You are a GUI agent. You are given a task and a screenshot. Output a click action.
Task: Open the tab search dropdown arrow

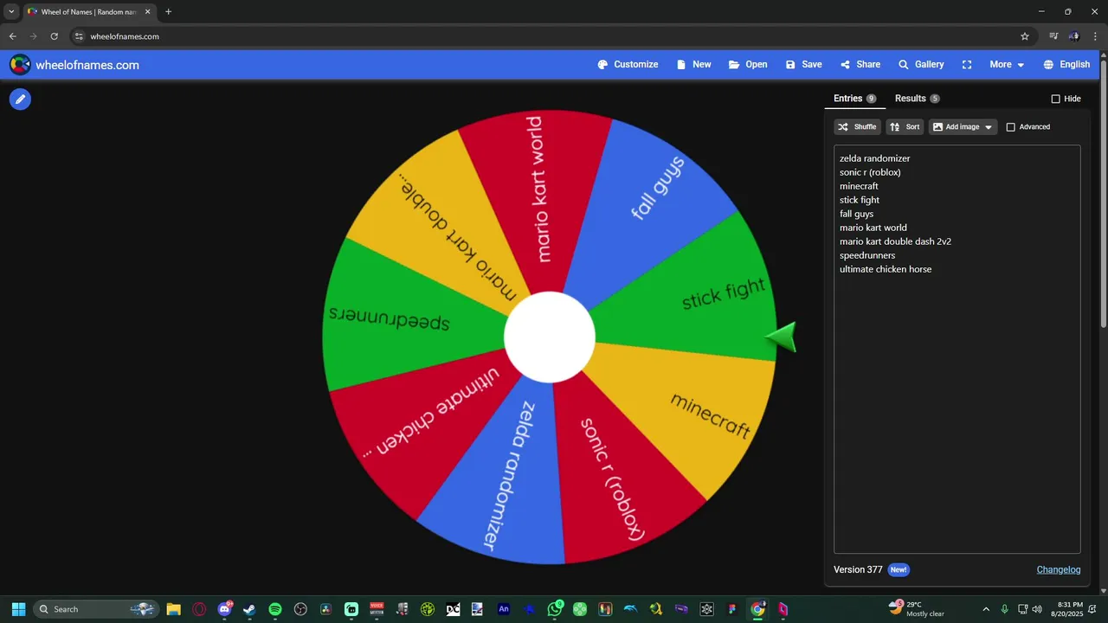11,12
